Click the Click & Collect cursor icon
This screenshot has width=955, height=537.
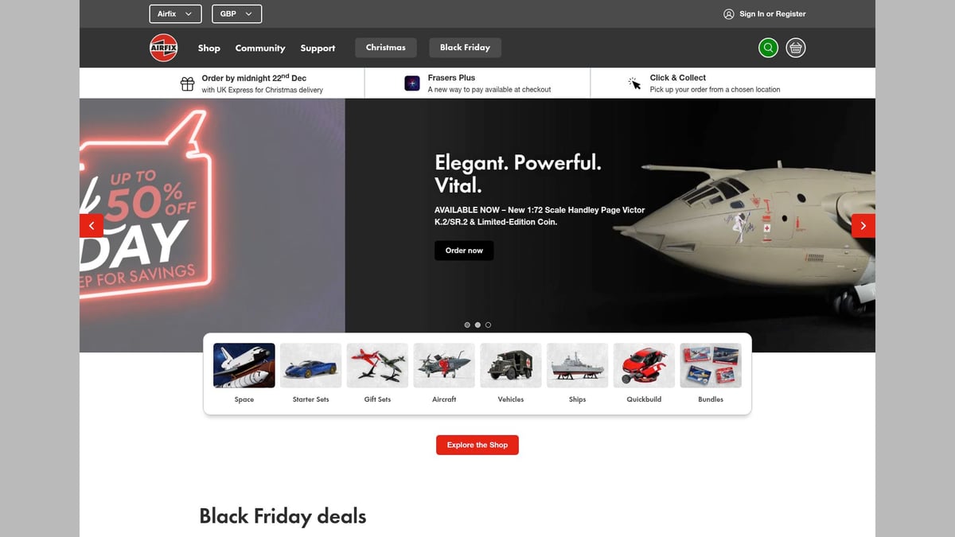click(x=634, y=84)
